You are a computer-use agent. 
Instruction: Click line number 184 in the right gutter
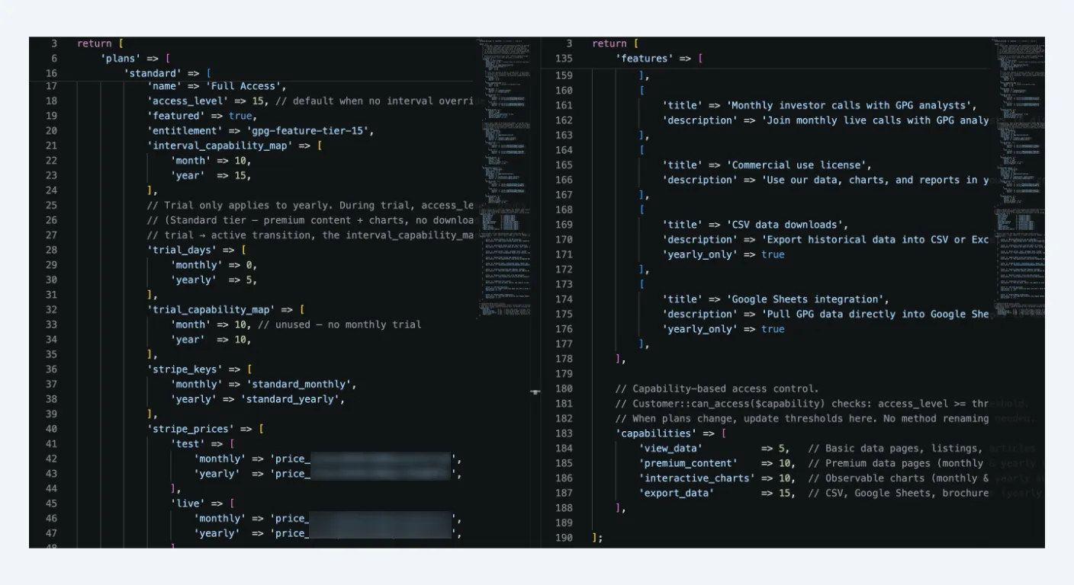564,449
